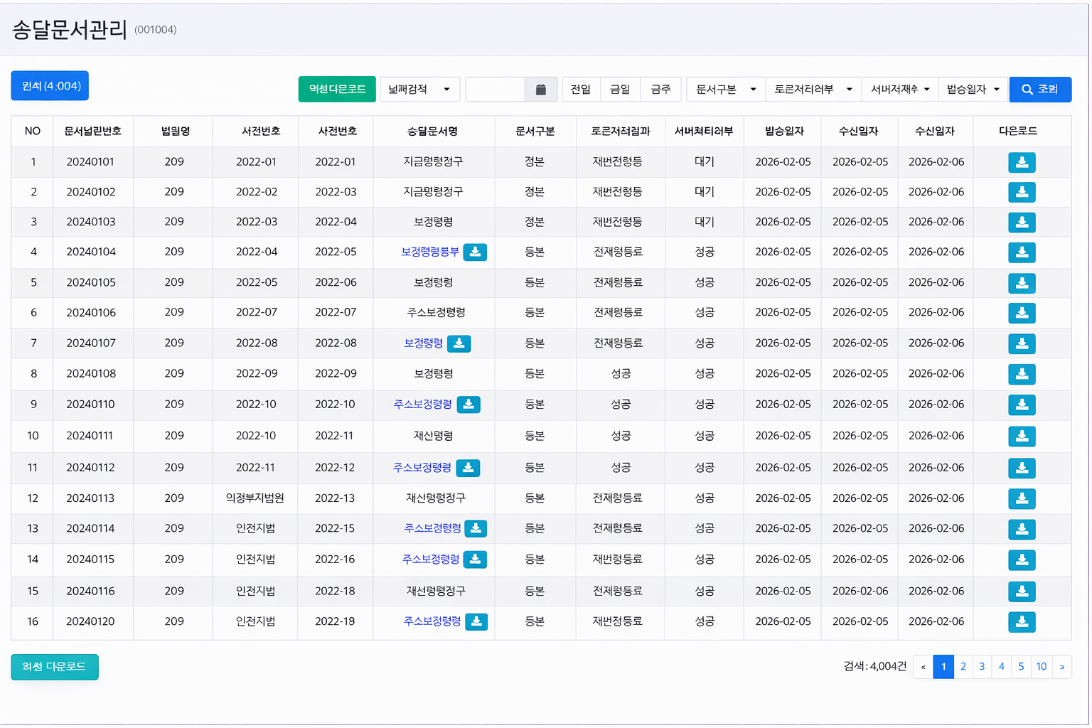Viewport: 1092px width, 728px height.
Task: Click the inline download icon beside row 7's document name
Action: [459, 343]
